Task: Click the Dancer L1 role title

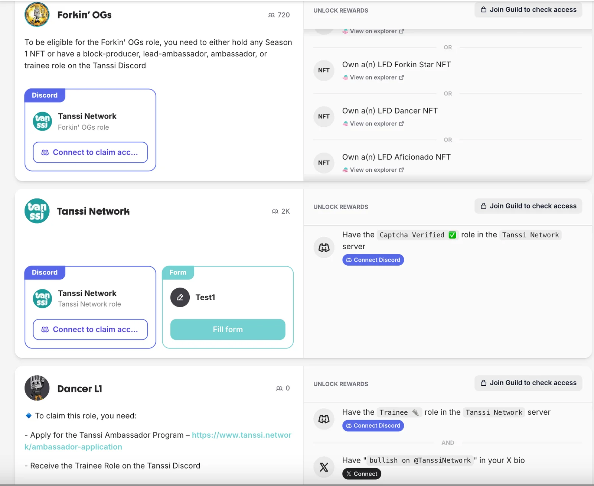Action: [79, 389]
